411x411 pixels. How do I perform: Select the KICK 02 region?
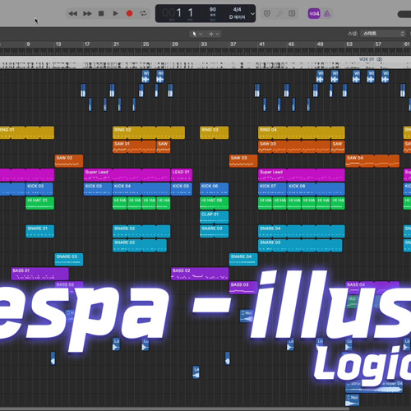(x=39, y=189)
